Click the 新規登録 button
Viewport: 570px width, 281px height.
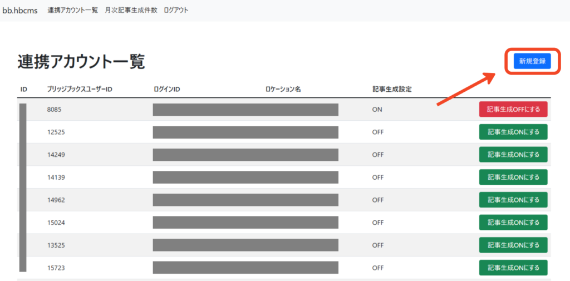point(532,61)
